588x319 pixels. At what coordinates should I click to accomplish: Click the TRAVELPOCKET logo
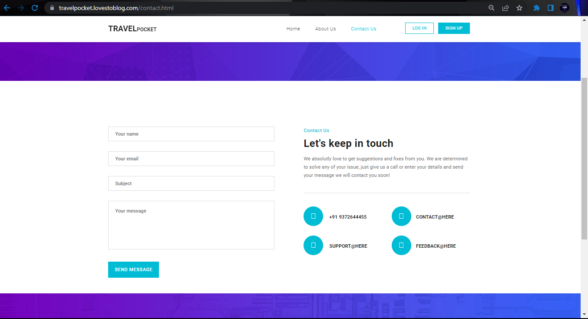tap(132, 29)
